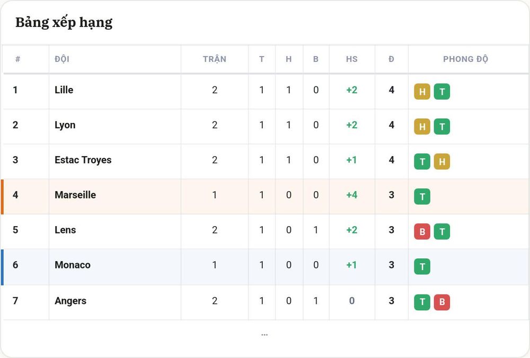Click Lille's green T form badge

point(442,92)
